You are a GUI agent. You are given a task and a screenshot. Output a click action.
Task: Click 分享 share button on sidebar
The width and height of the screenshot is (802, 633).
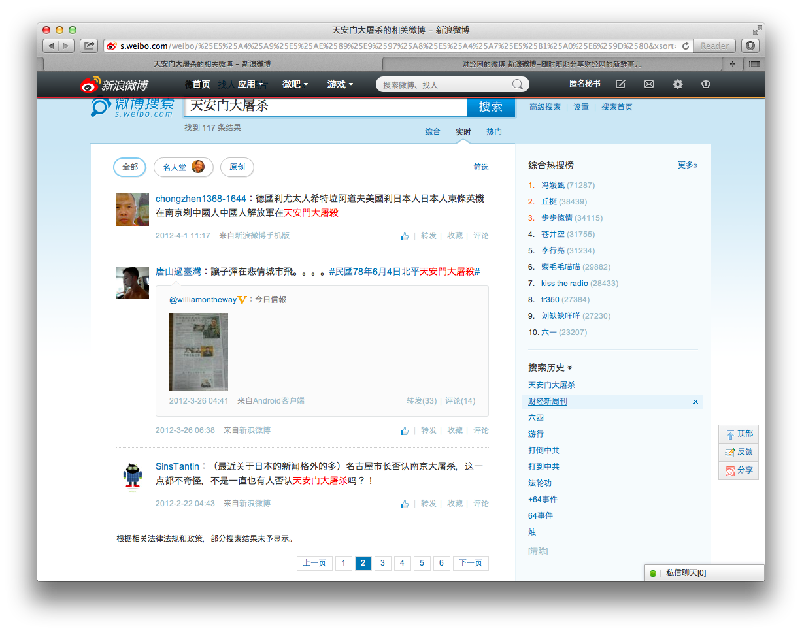point(739,470)
